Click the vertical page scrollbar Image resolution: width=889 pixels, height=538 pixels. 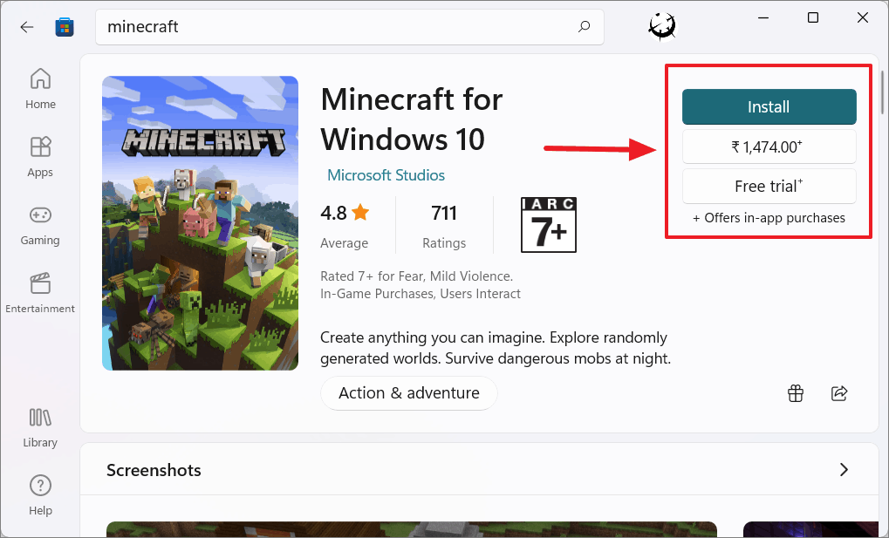[x=881, y=87]
